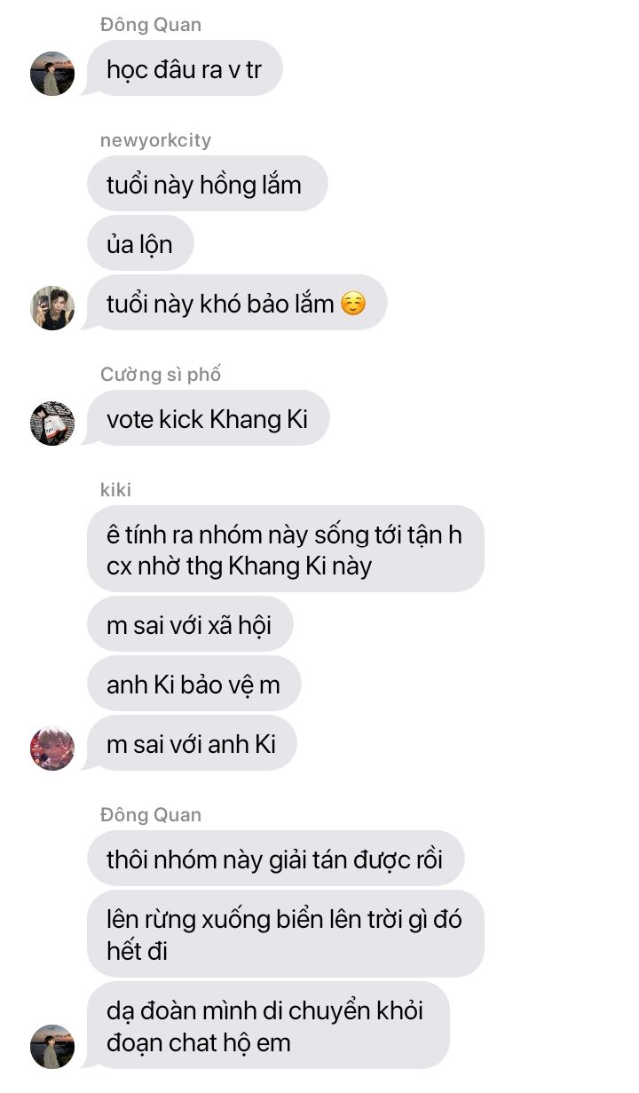Viewport: 639px width, 1093px height.
Task: Select the 'lên rừng xuống biển' message bubble
Action: point(285,933)
